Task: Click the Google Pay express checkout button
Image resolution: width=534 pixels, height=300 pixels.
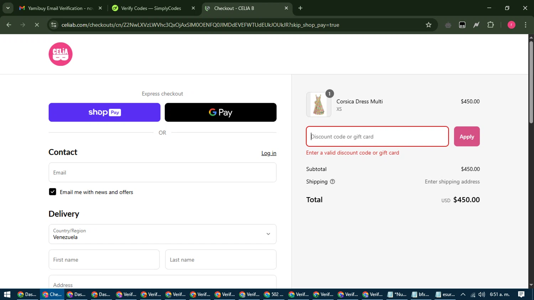Action: point(221,112)
